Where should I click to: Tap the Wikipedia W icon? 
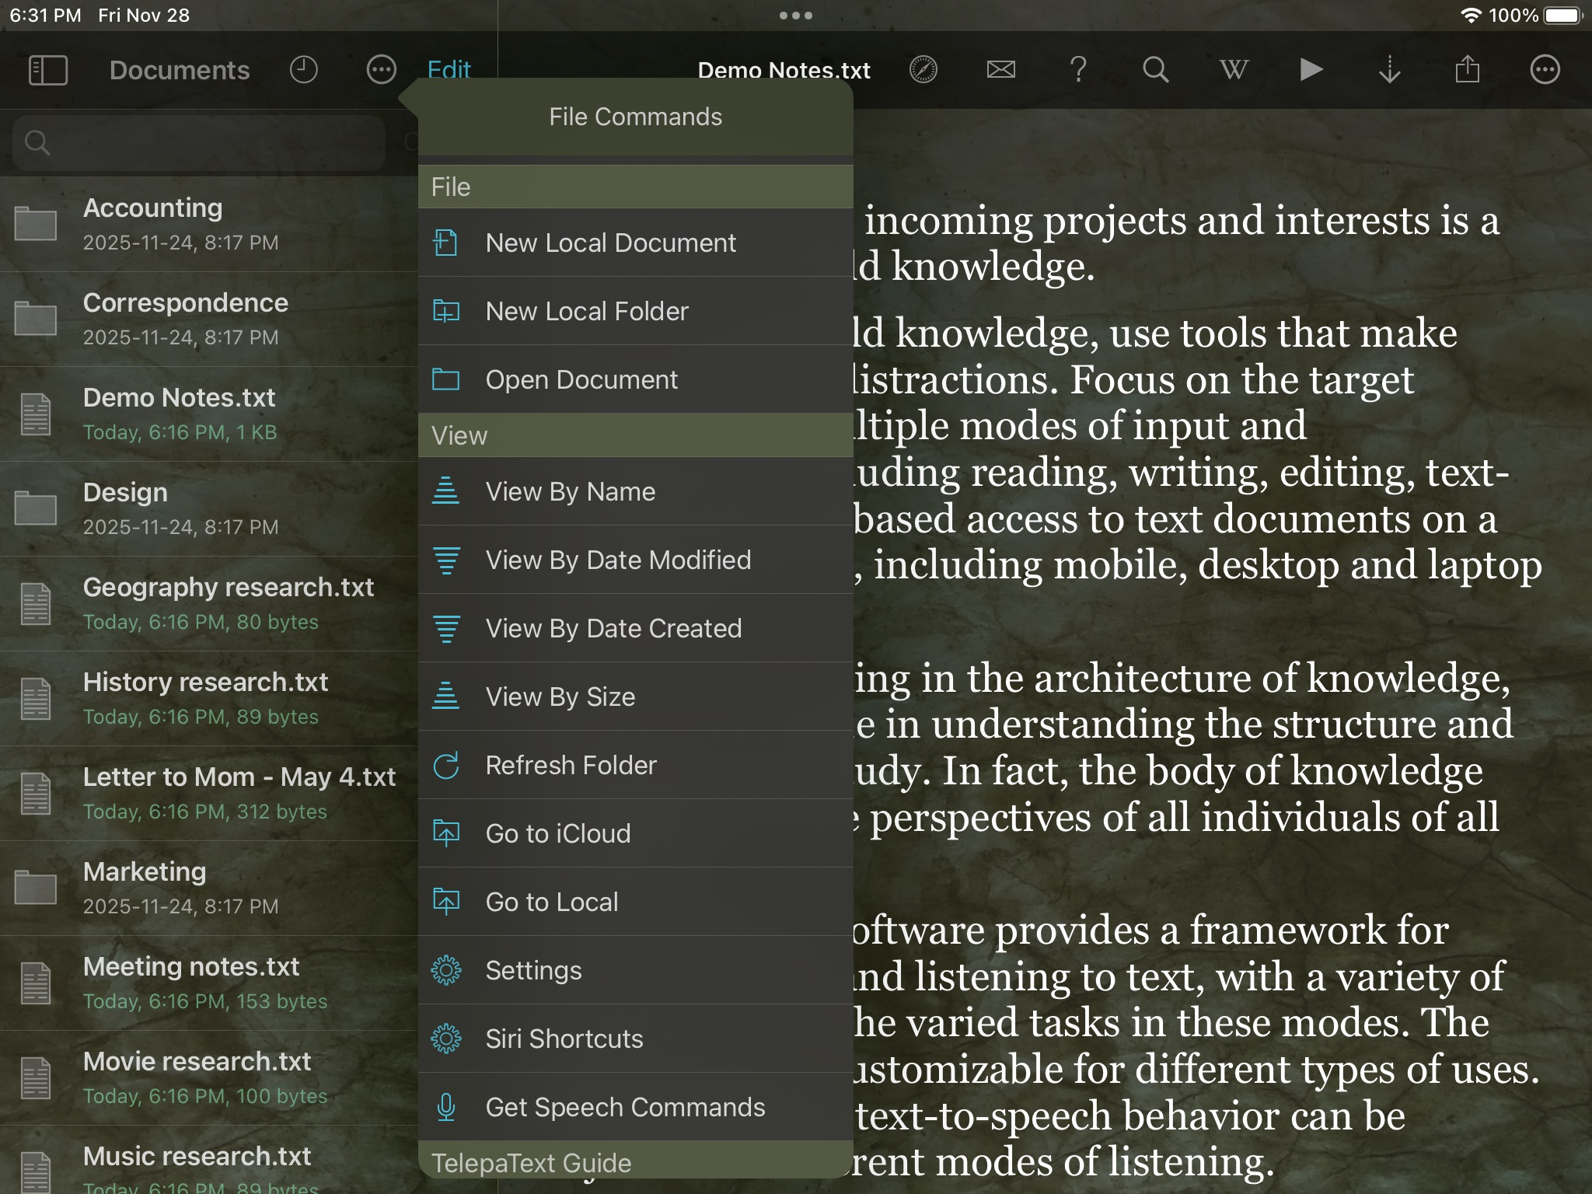tap(1234, 70)
